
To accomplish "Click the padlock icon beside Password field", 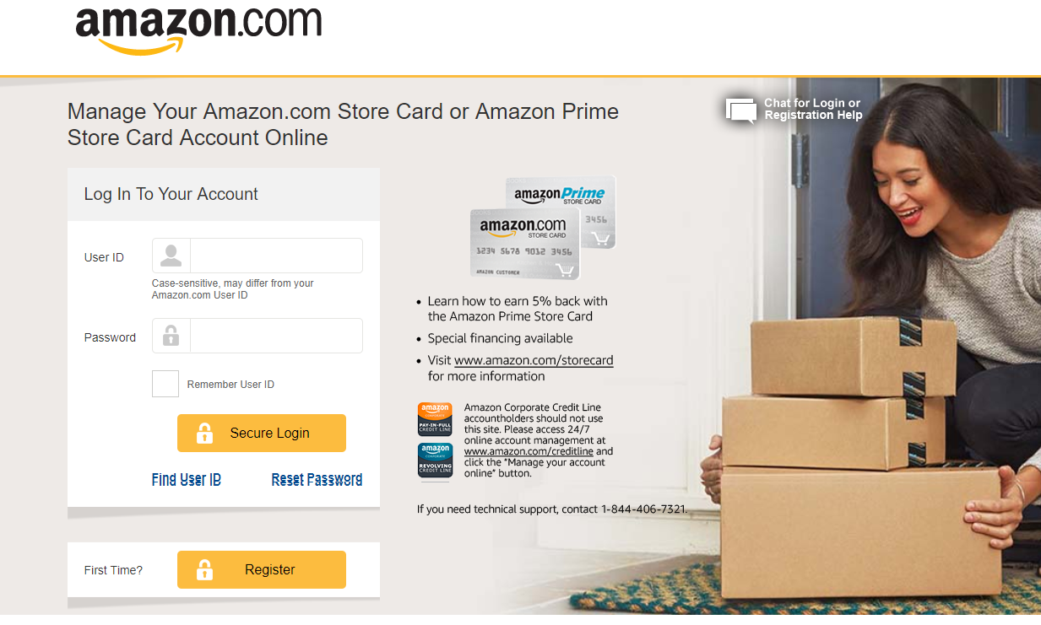I will 171,336.
